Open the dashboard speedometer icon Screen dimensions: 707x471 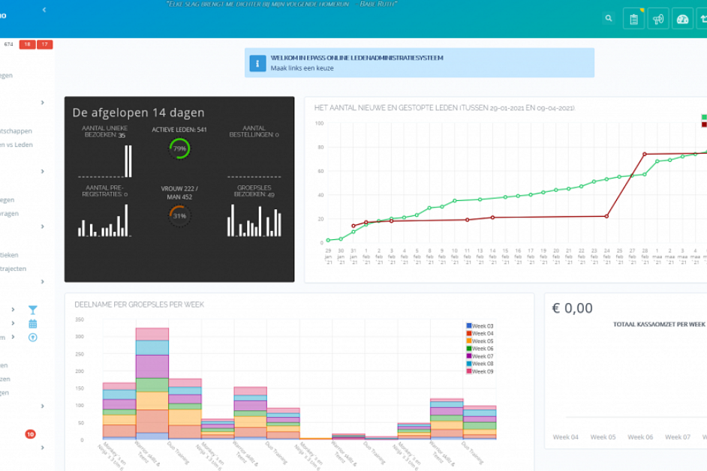[682, 19]
